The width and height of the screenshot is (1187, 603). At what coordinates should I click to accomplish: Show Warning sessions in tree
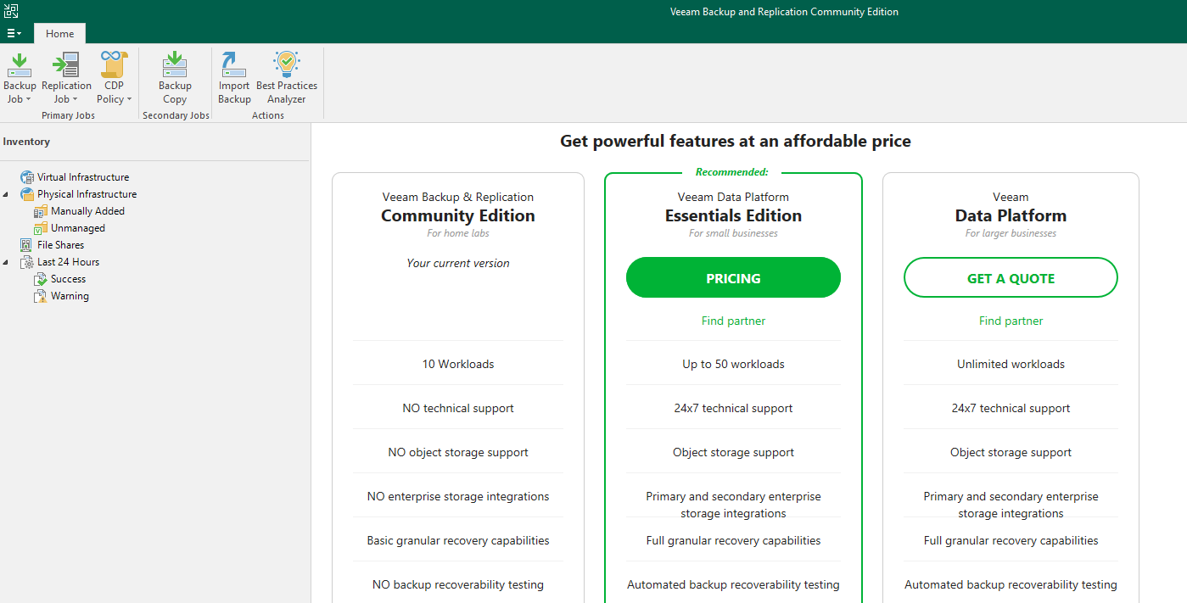[70, 296]
